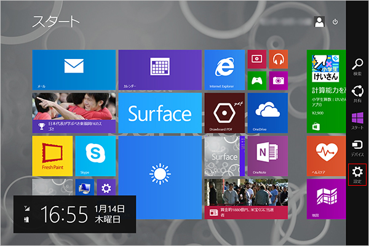Click the battery icon in clock panel
Image resolution: width=369 pixels, height=246 pixels.
pyautogui.click(x=27, y=220)
